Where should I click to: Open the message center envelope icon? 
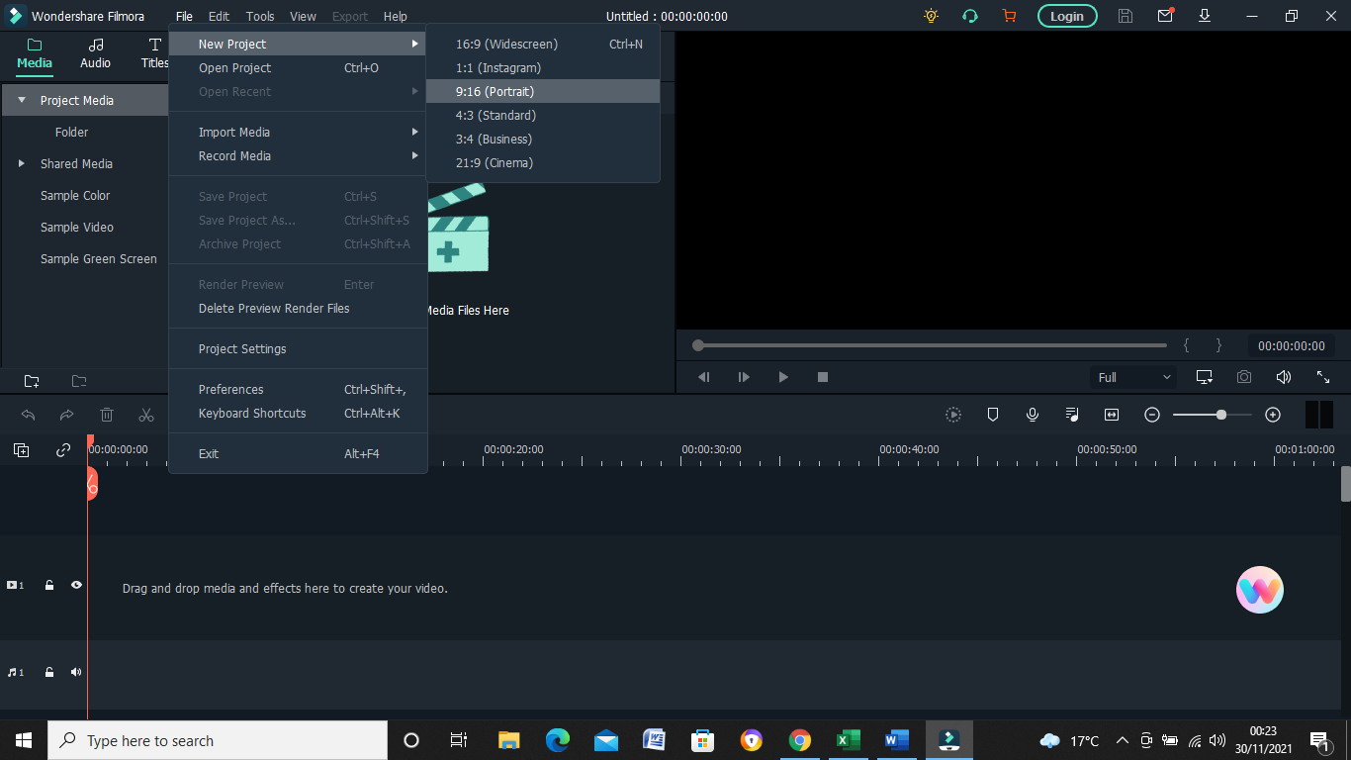point(1165,16)
